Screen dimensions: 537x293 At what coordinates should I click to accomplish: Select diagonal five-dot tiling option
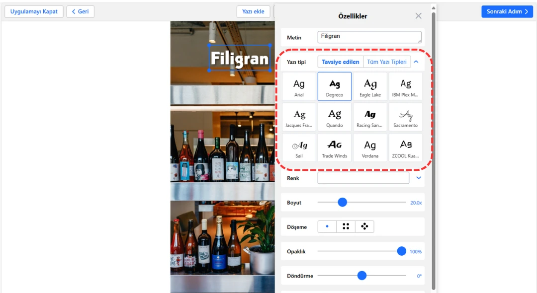364,227
